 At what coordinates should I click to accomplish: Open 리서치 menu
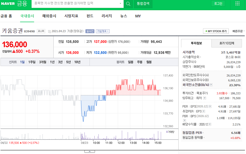pos(107,16)
